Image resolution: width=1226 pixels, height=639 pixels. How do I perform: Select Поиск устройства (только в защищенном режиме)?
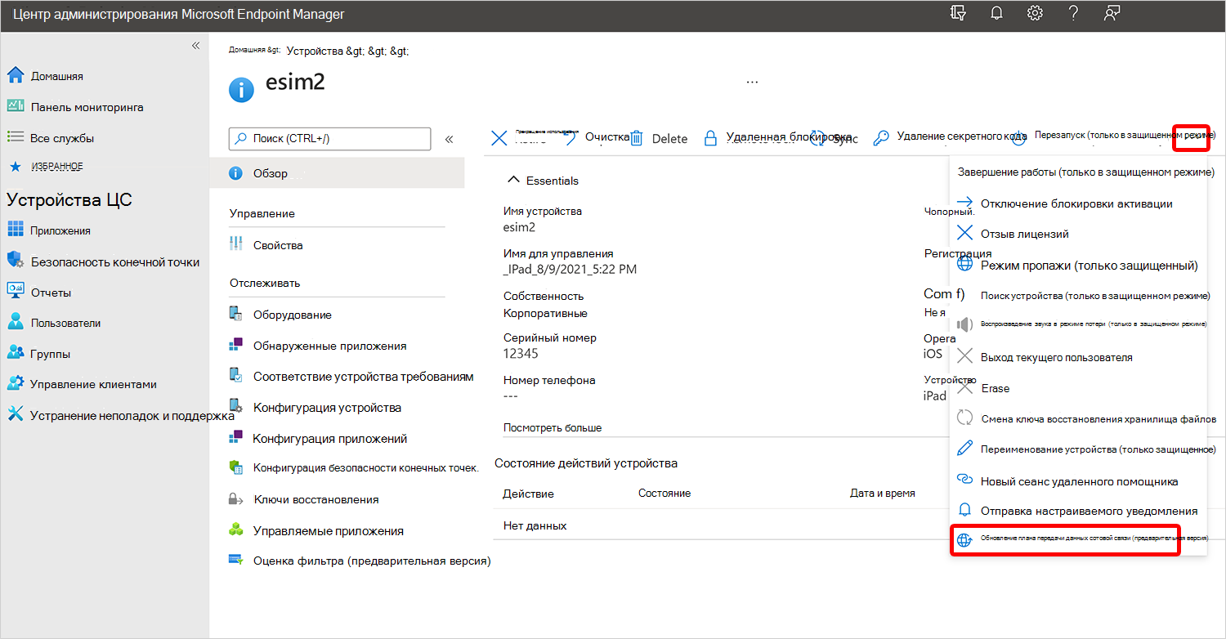pyautogui.click(x=1095, y=296)
